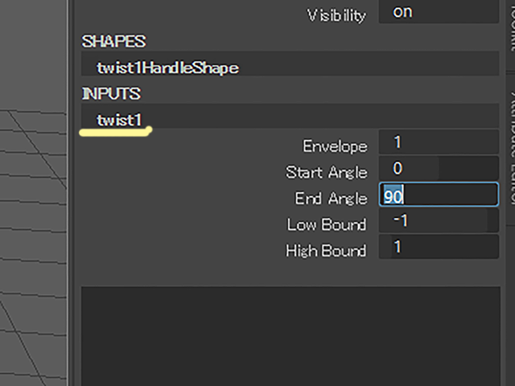Click the Start Angle value field
This screenshot has width=515, height=386.
[x=439, y=170]
